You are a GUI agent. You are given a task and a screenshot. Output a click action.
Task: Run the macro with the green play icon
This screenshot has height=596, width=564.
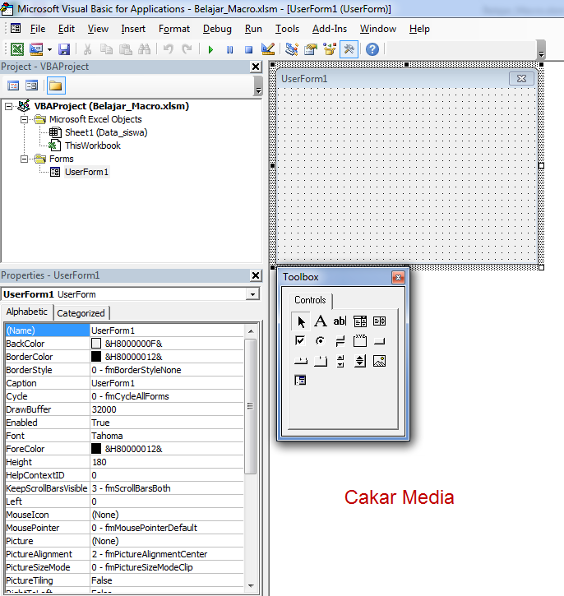point(210,50)
